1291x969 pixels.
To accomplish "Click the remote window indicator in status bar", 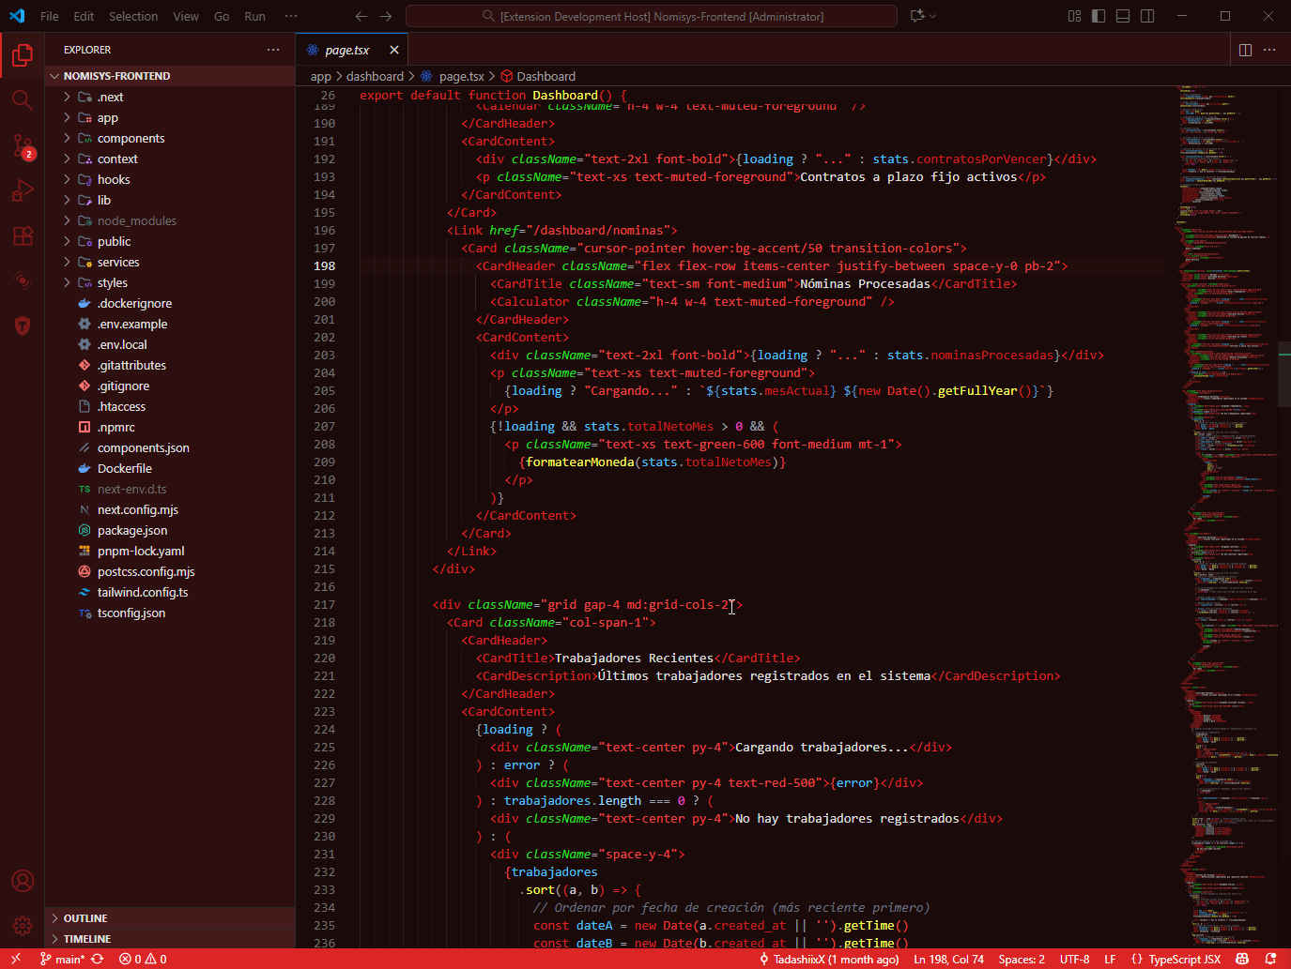I will point(15,959).
